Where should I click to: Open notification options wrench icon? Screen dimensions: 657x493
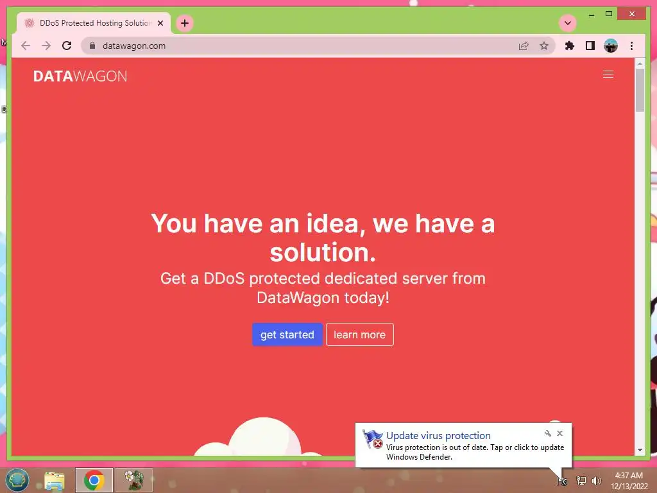click(548, 433)
